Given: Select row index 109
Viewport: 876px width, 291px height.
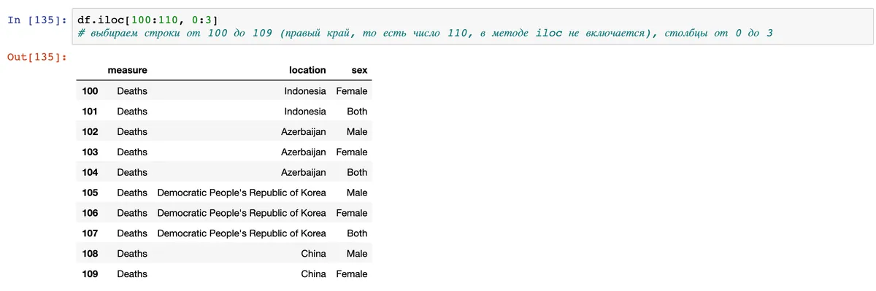Looking at the screenshot, I should pyautogui.click(x=90, y=273).
